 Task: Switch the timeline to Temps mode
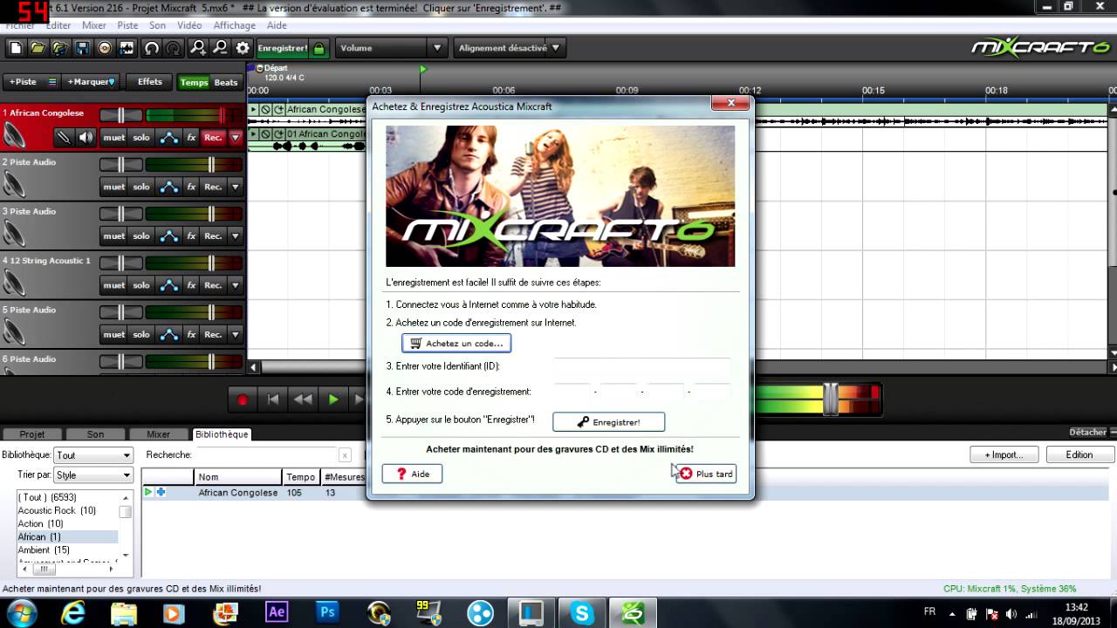pos(194,82)
